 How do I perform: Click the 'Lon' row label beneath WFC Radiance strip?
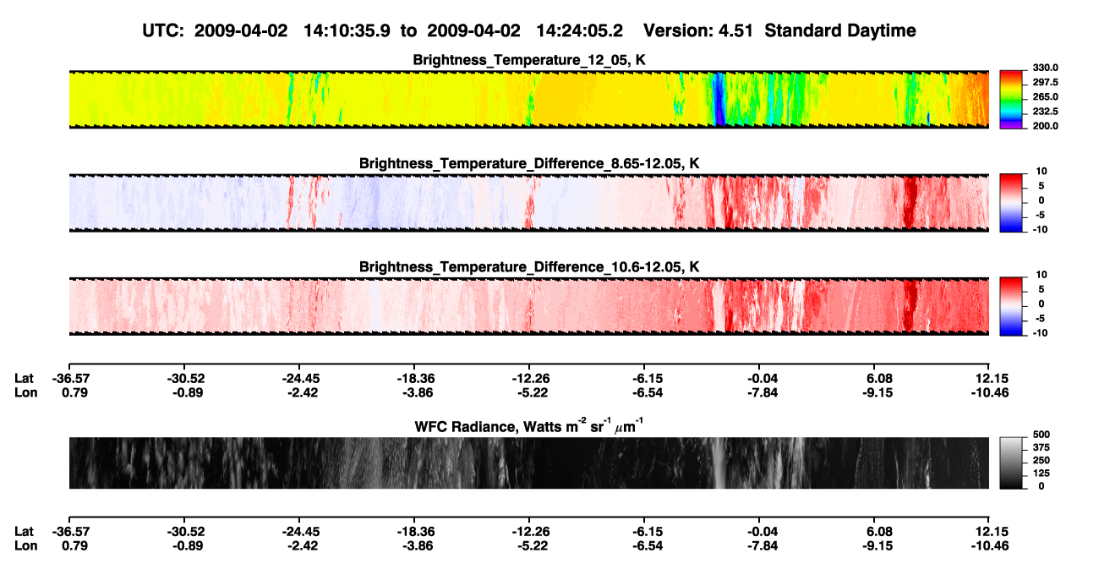(25, 546)
